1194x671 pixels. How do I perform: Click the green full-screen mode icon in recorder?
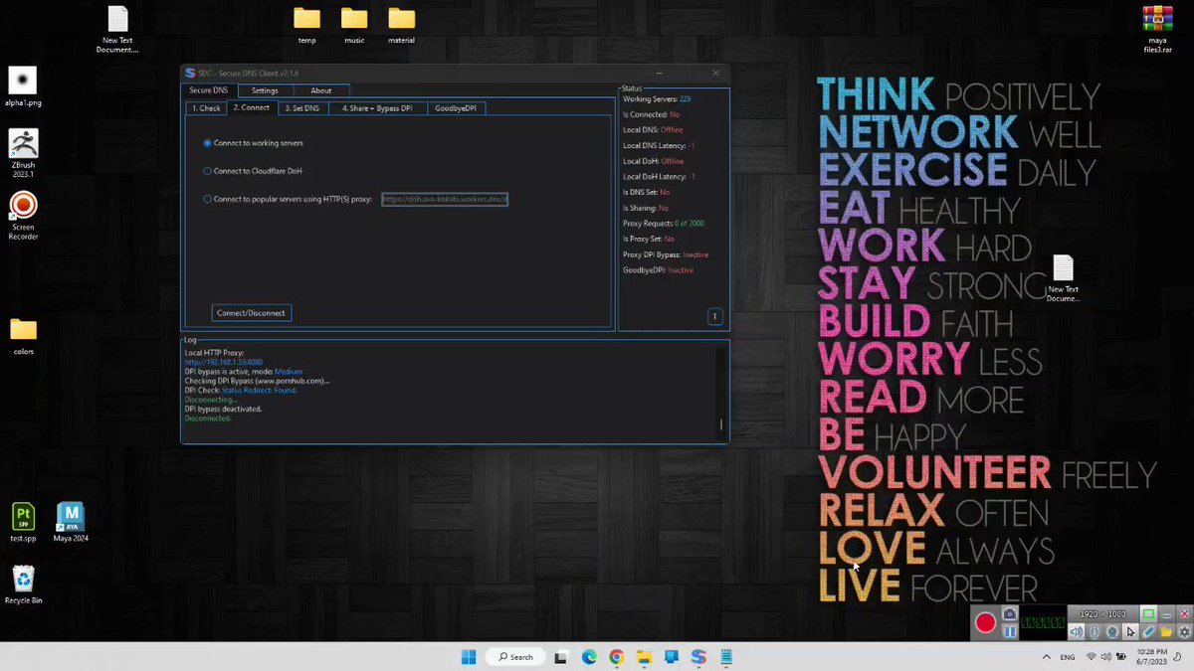(x=1148, y=614)
